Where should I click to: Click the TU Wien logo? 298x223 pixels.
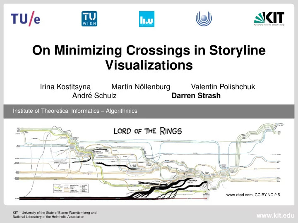(89, 19)
